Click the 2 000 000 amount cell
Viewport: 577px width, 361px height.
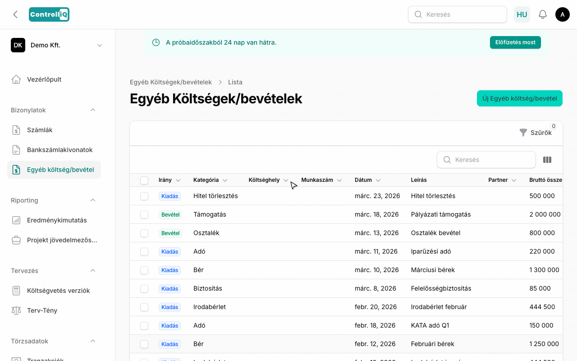click(545, 215)
